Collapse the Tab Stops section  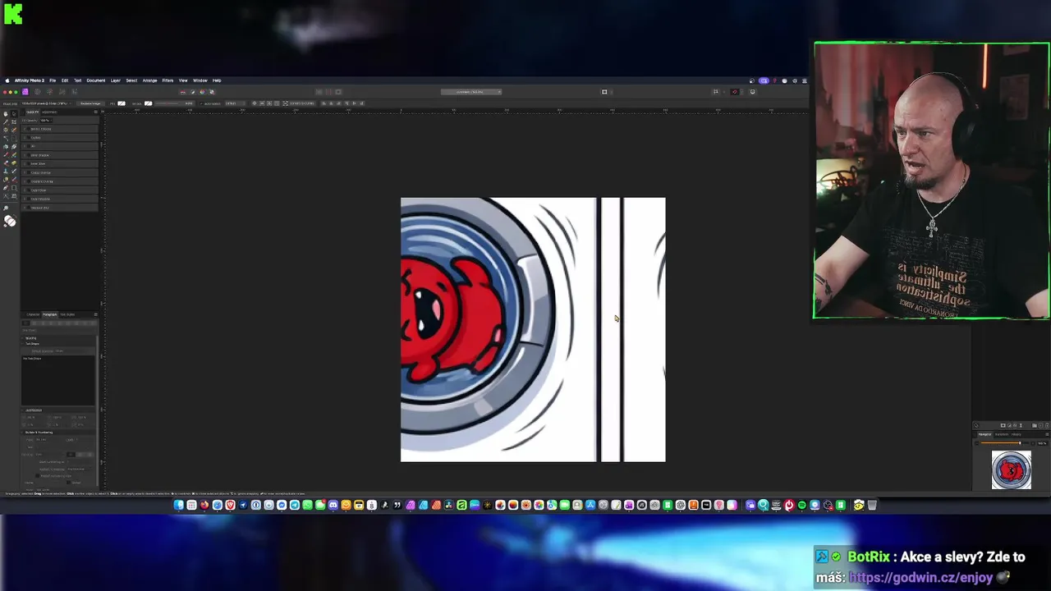pyautogui.click(x=22, y=344)
